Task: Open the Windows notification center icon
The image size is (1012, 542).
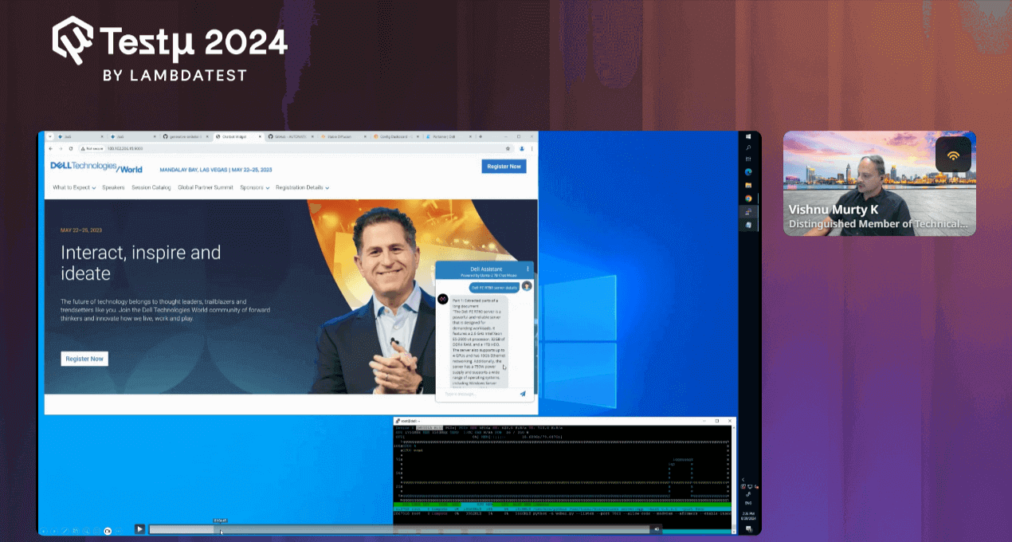Action: pyautogui.click(x=749, y=528)
